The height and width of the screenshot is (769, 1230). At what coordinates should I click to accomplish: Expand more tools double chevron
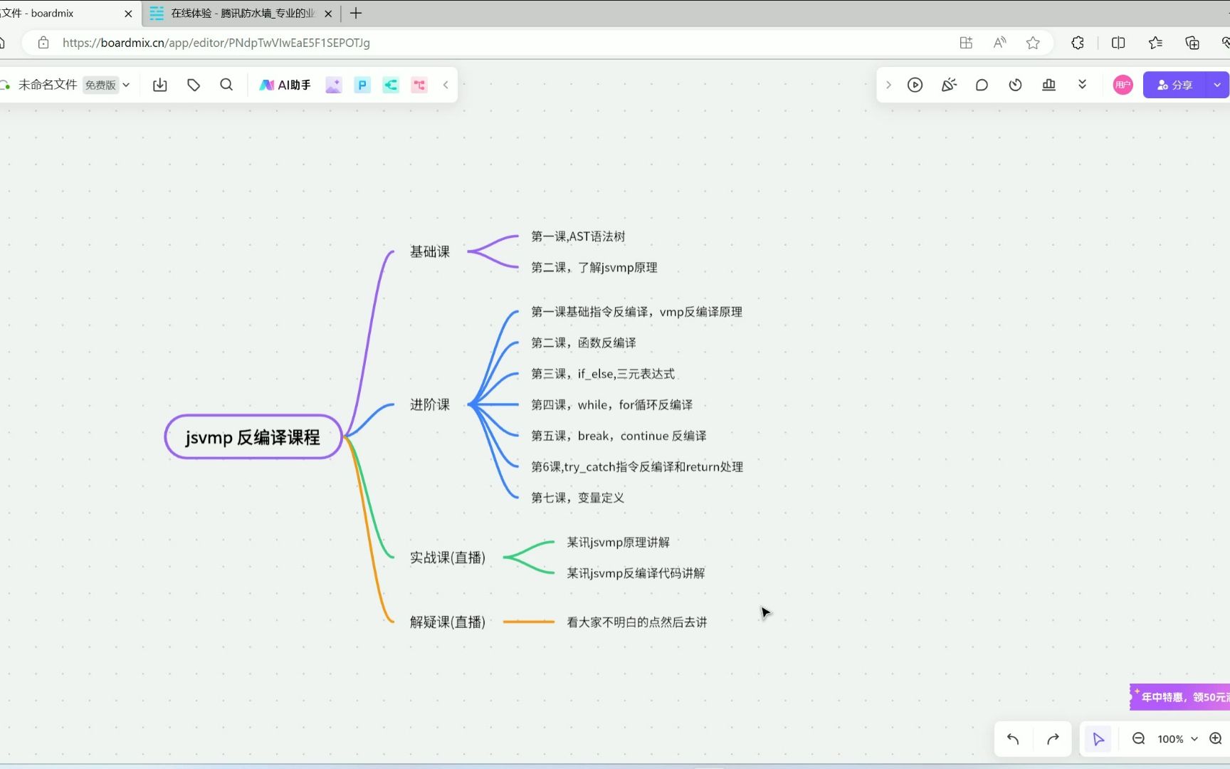pos(1082,85)
